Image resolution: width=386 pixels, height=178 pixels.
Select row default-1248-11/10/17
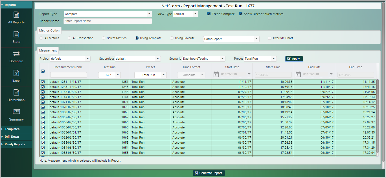coord(208,87)
